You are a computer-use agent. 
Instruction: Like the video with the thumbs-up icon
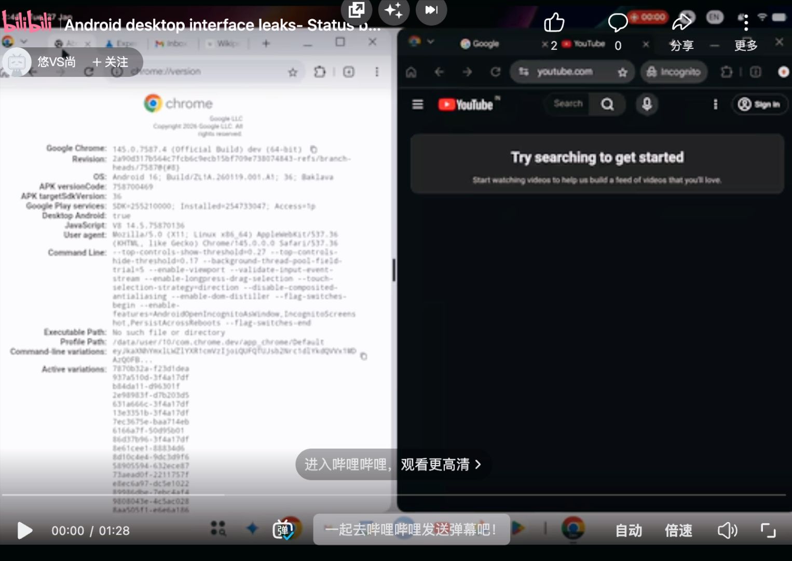point(554,23)
